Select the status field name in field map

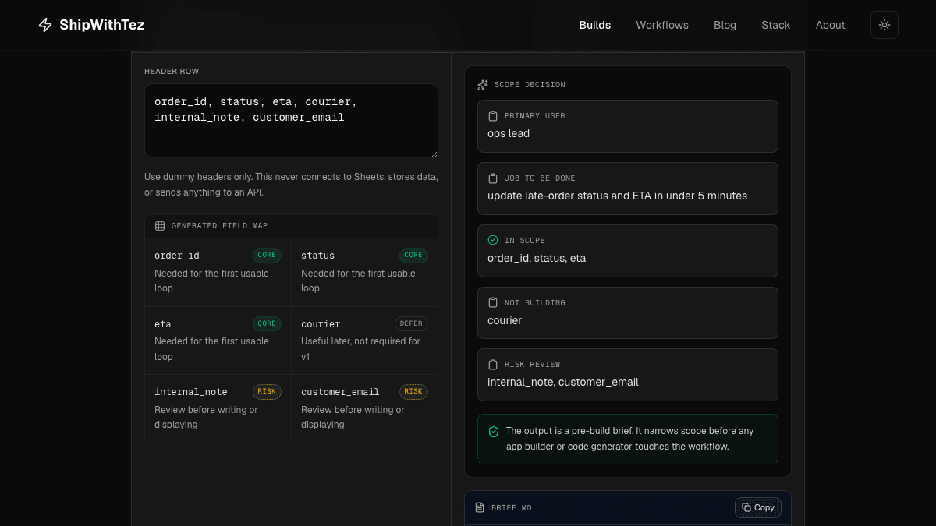317,256
